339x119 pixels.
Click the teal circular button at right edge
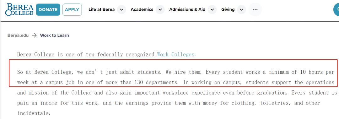coord(336,9)
